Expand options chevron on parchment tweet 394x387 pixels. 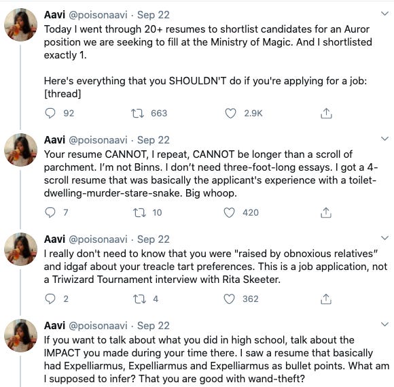coord(384,139)
